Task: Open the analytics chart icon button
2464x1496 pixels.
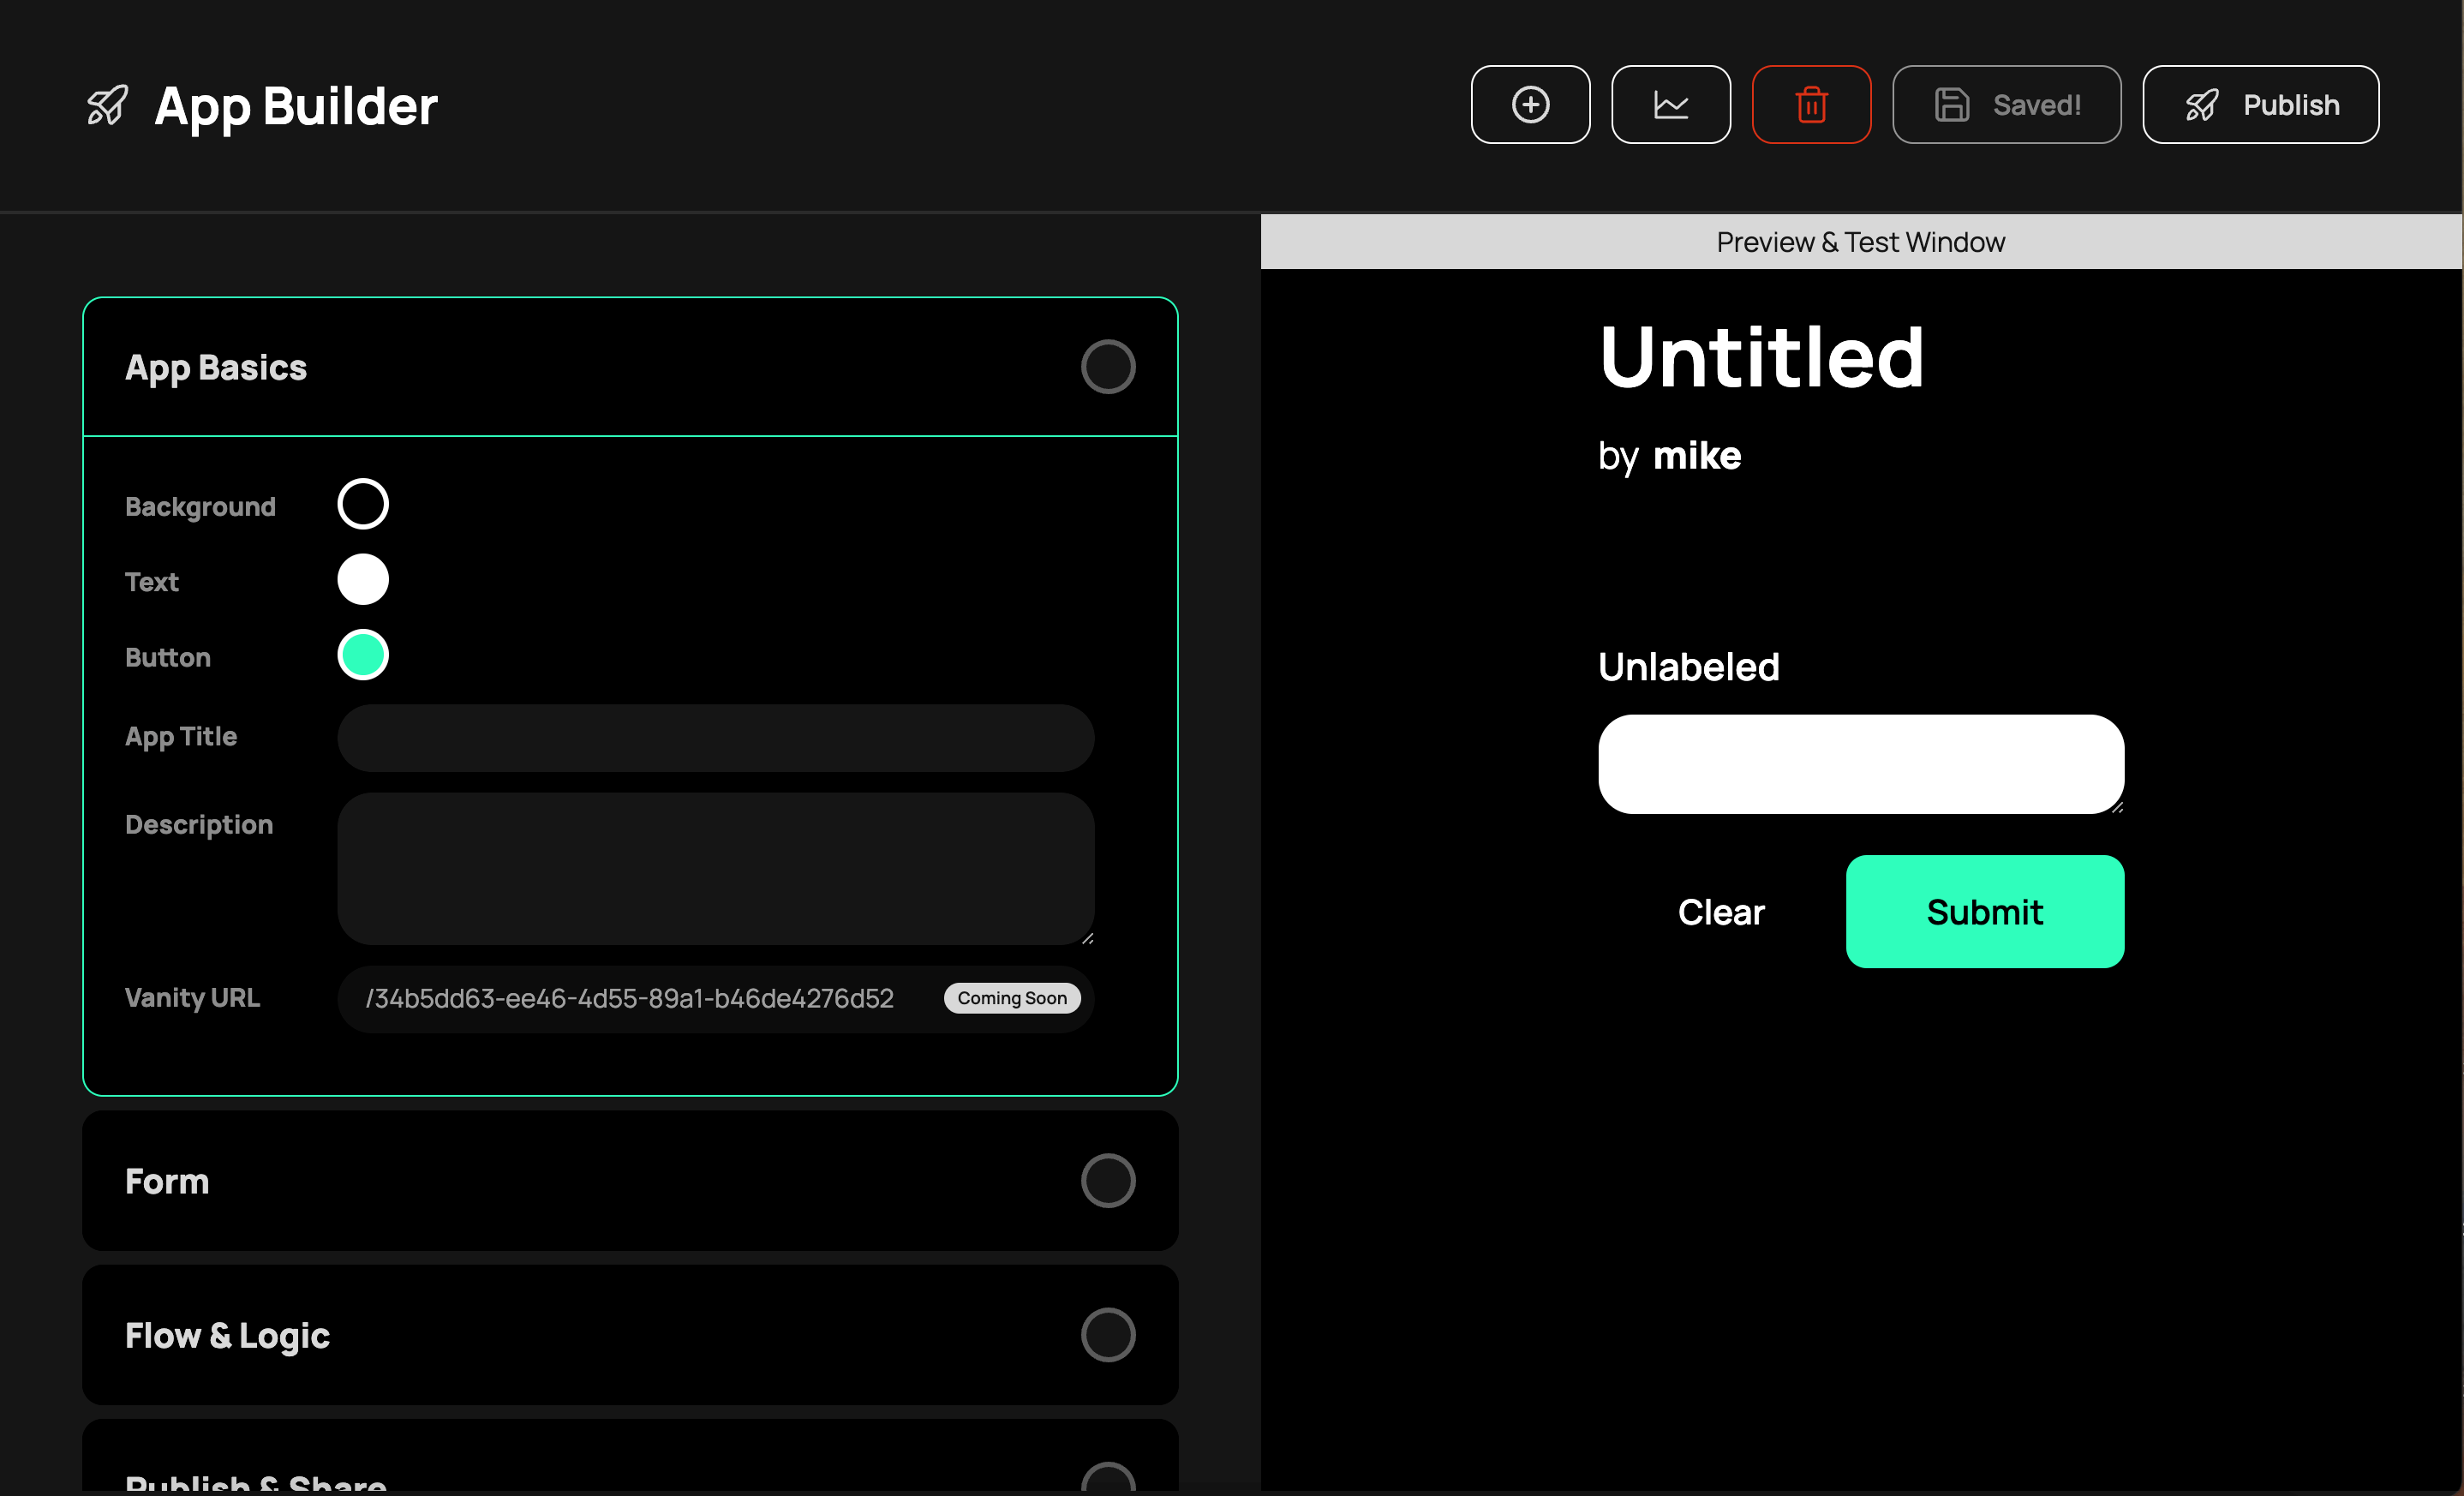Action: click(x=1671, y=105)
